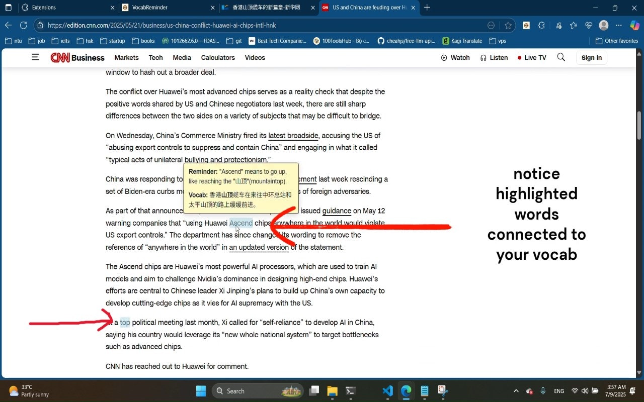
Task: Open CNN's hamburger navigation menu
Action: [35, 57]
